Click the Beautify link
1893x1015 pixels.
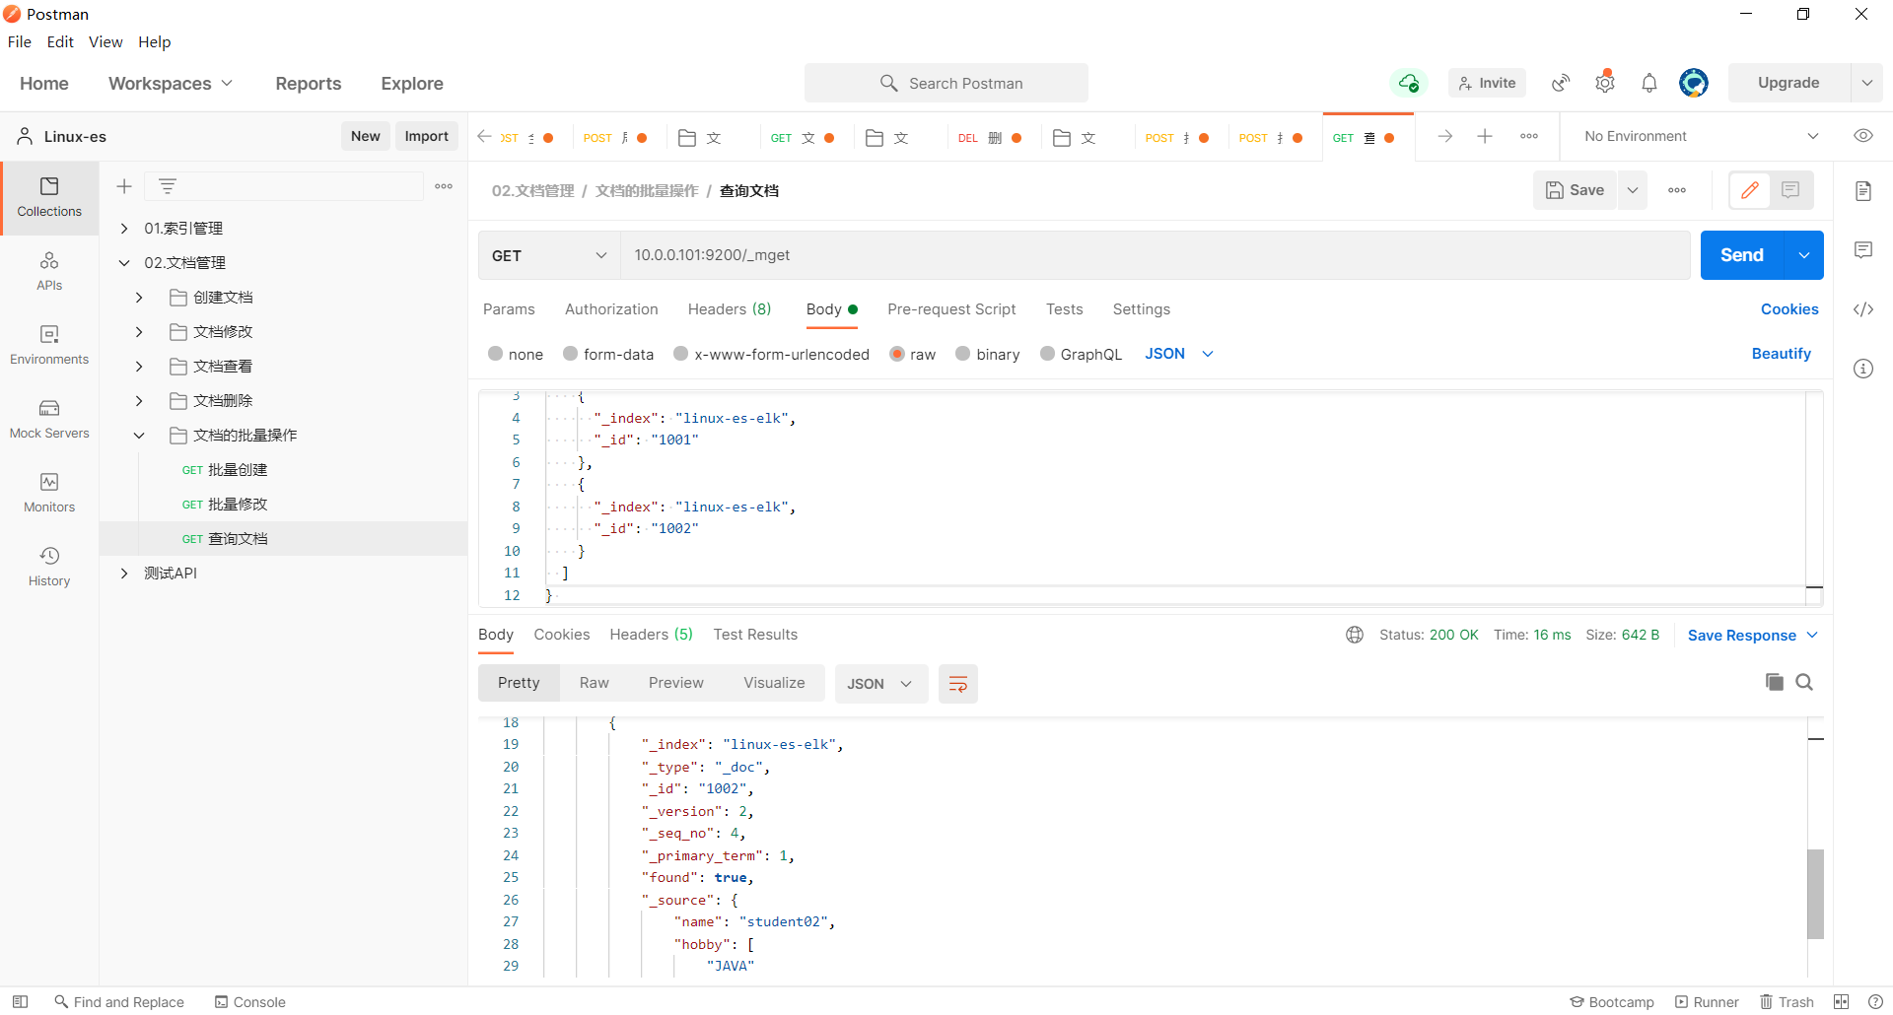click(x=1781, y=354)
